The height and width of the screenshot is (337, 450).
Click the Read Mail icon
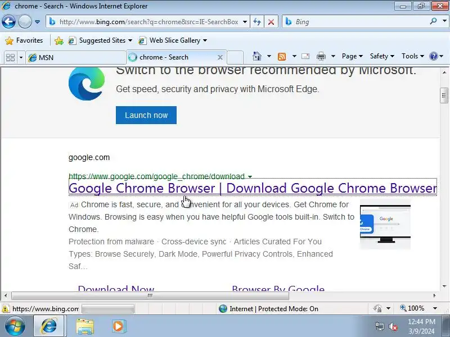tap(305, 56)
